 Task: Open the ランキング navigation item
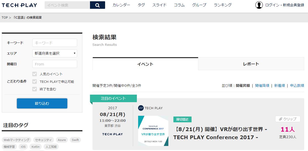[222, 5]
